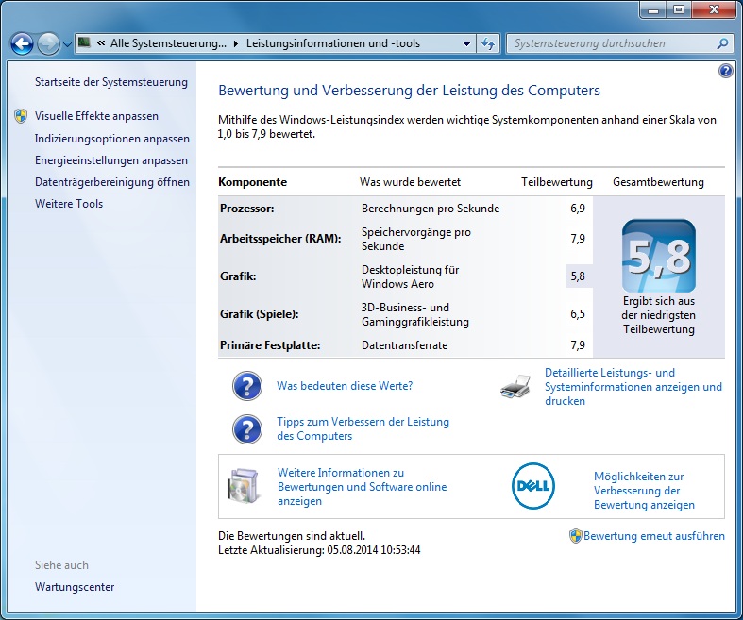Click the question icon beside Was bedeuten diese Werte
Viewport: 743px width, 620px height.
246,386
